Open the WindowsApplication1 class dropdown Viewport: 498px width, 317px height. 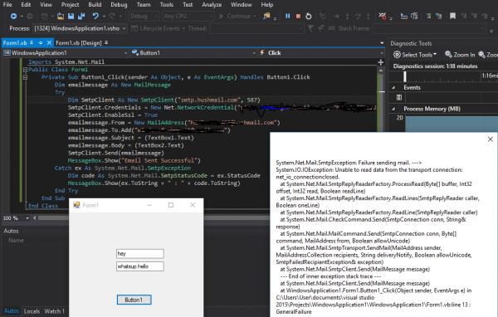click(66, 53)
